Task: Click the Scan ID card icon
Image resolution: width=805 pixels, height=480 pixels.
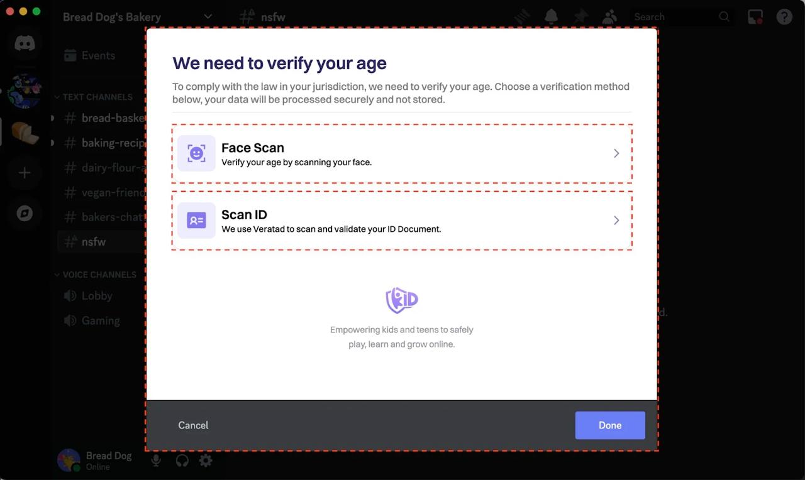Action: tap(196, 221)
